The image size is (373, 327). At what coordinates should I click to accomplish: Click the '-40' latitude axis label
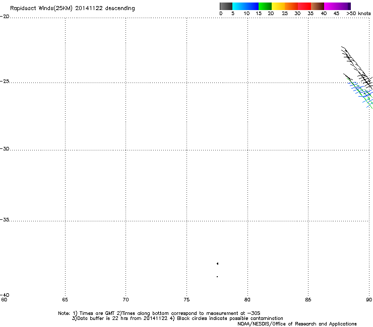click(5, 295)
